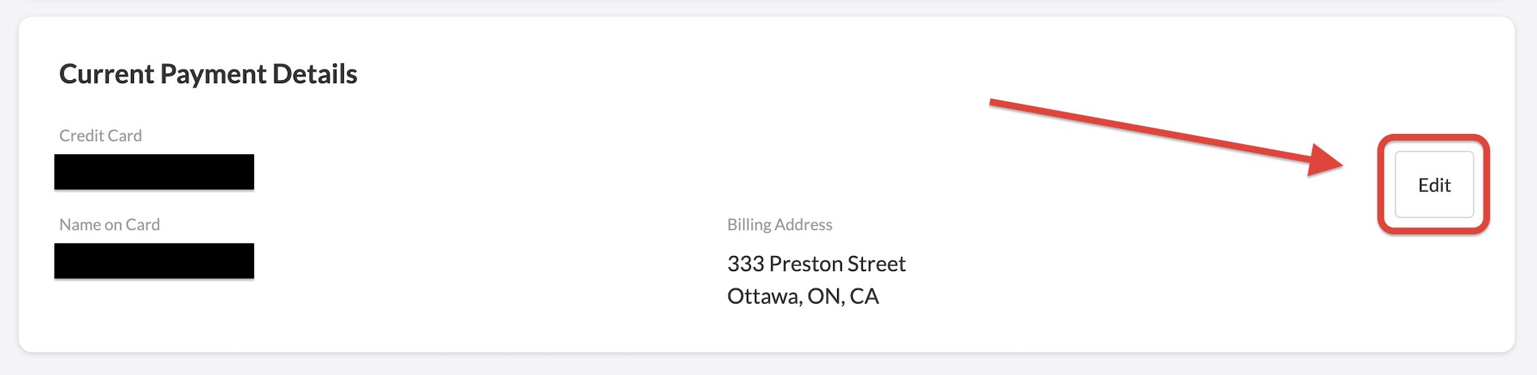Click the "333" street number

coord(745,264)
